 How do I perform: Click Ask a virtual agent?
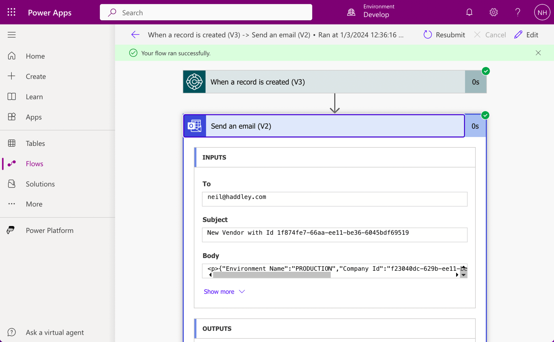click(55, 332)
